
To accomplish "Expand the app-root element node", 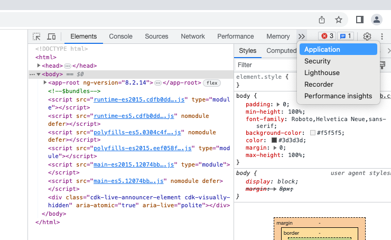I will [45, 82].
